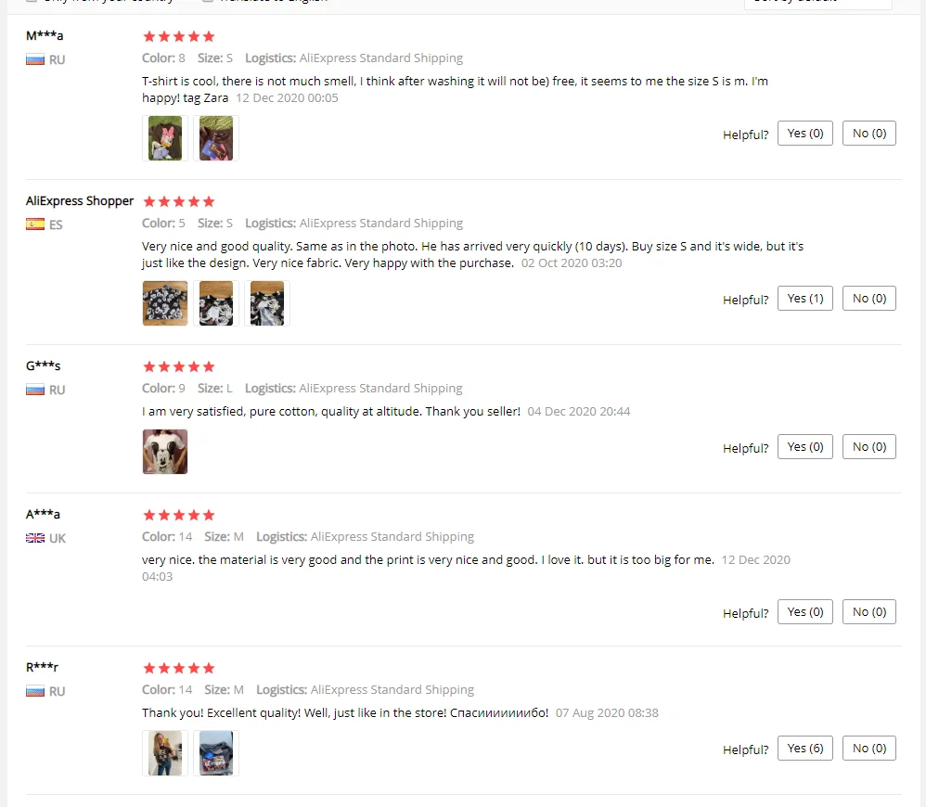View first photo in AliExpress Shopper's review
Viewport: 926px width, 807px height.
point(165,303)
